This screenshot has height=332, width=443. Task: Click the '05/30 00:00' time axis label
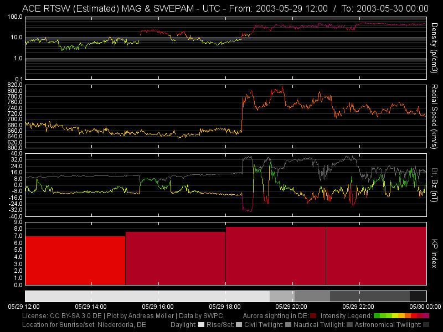(x=425, y=307)
